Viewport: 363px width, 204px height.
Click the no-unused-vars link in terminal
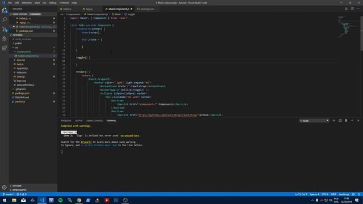pyautogui.click(x=130, y=136)
